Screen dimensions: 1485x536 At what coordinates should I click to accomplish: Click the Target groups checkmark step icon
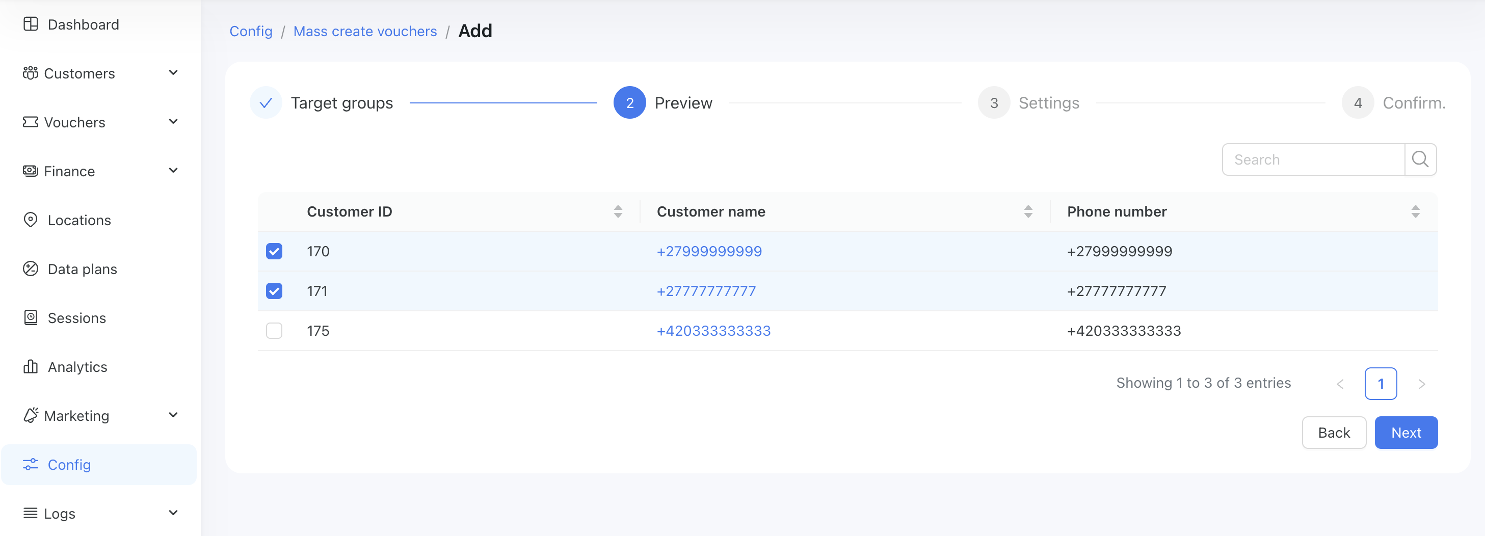coord(266,102)
